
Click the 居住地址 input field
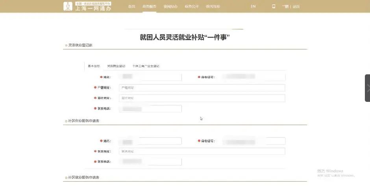click(x=202, y=98)
